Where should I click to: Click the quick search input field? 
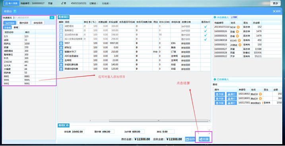31,17
